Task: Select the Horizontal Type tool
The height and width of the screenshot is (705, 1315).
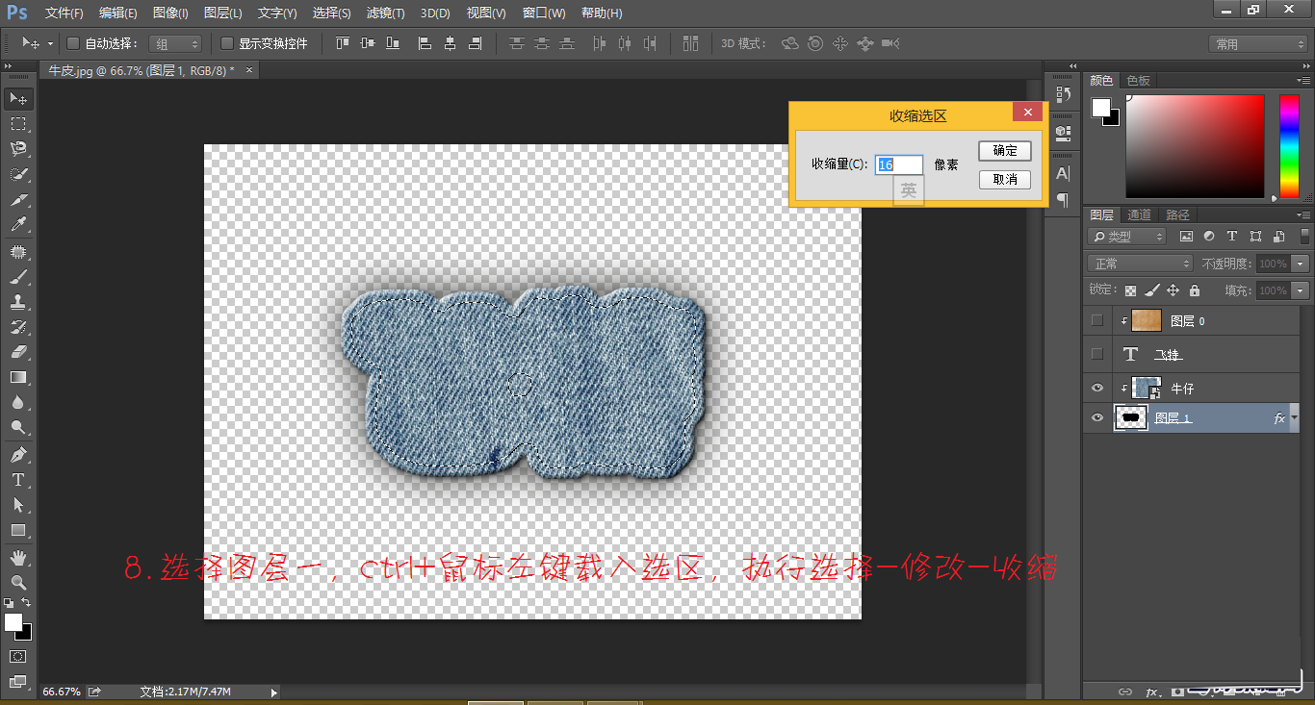Action: click(x=17, y=479)
